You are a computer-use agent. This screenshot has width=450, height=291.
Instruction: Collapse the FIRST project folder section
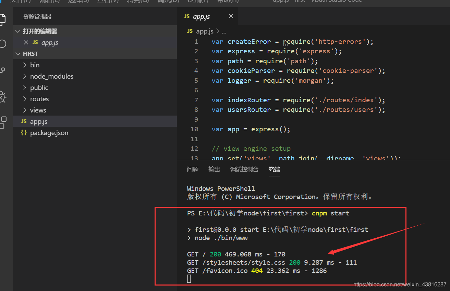pyautogui.click(x=18, y=54)
